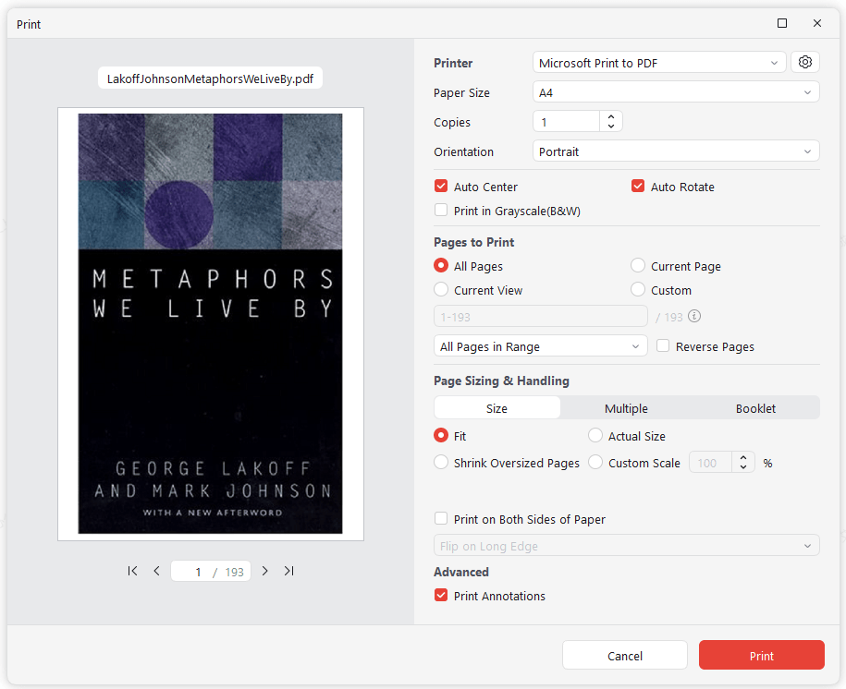The height and width of the screenshot is (689, 846).
Task: Check Print on Both Sides of Paper
Action: coord(441,519)
